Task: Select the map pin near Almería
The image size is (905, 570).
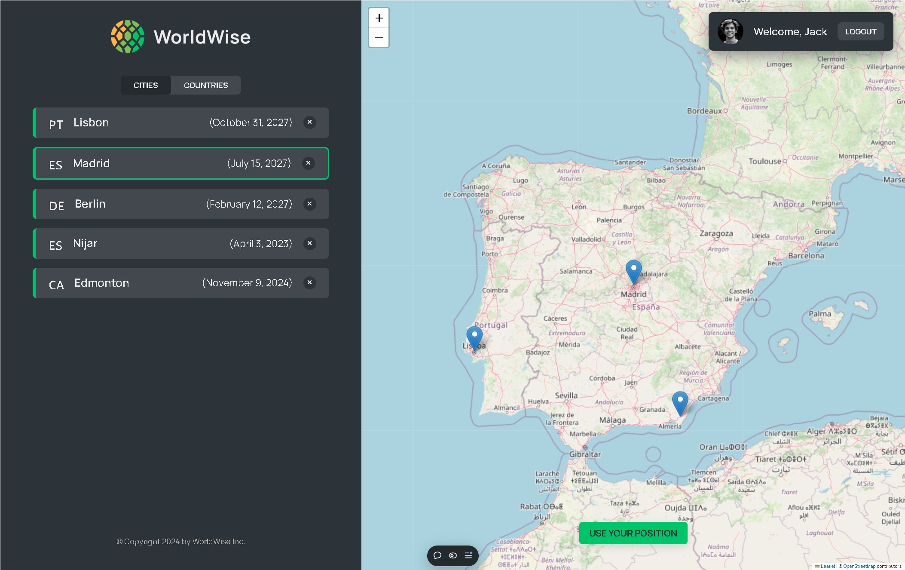Action: click(x=680, y=403)
